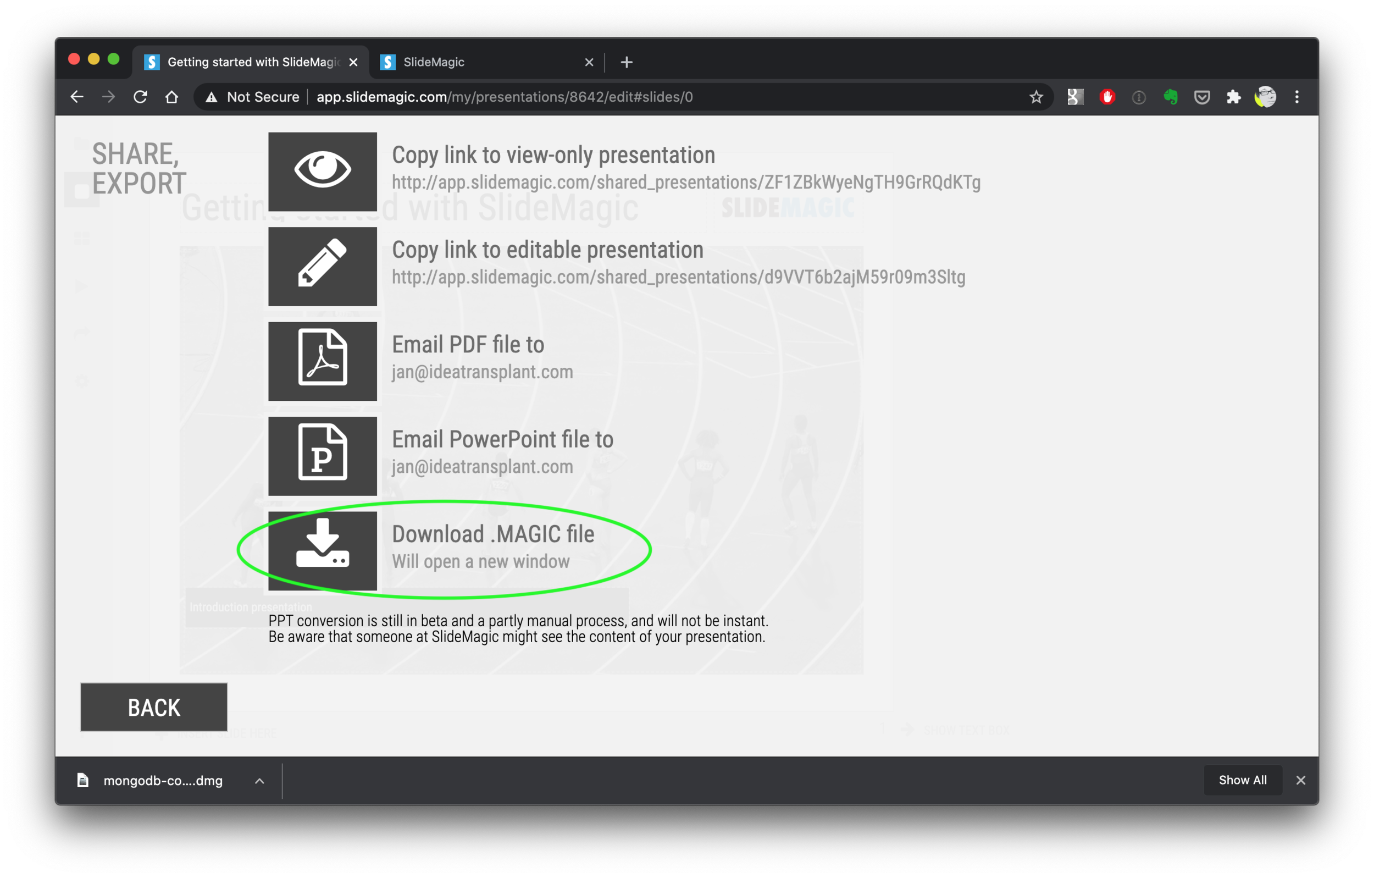1374x878 pixels.
Task: Bookmark page with the star icon
Action: [x=1035, y=97]
